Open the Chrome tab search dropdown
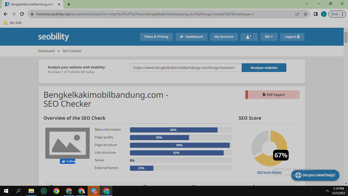Image resolution: width=348 pixels, height=196 pixels. (x=307, y=4)
